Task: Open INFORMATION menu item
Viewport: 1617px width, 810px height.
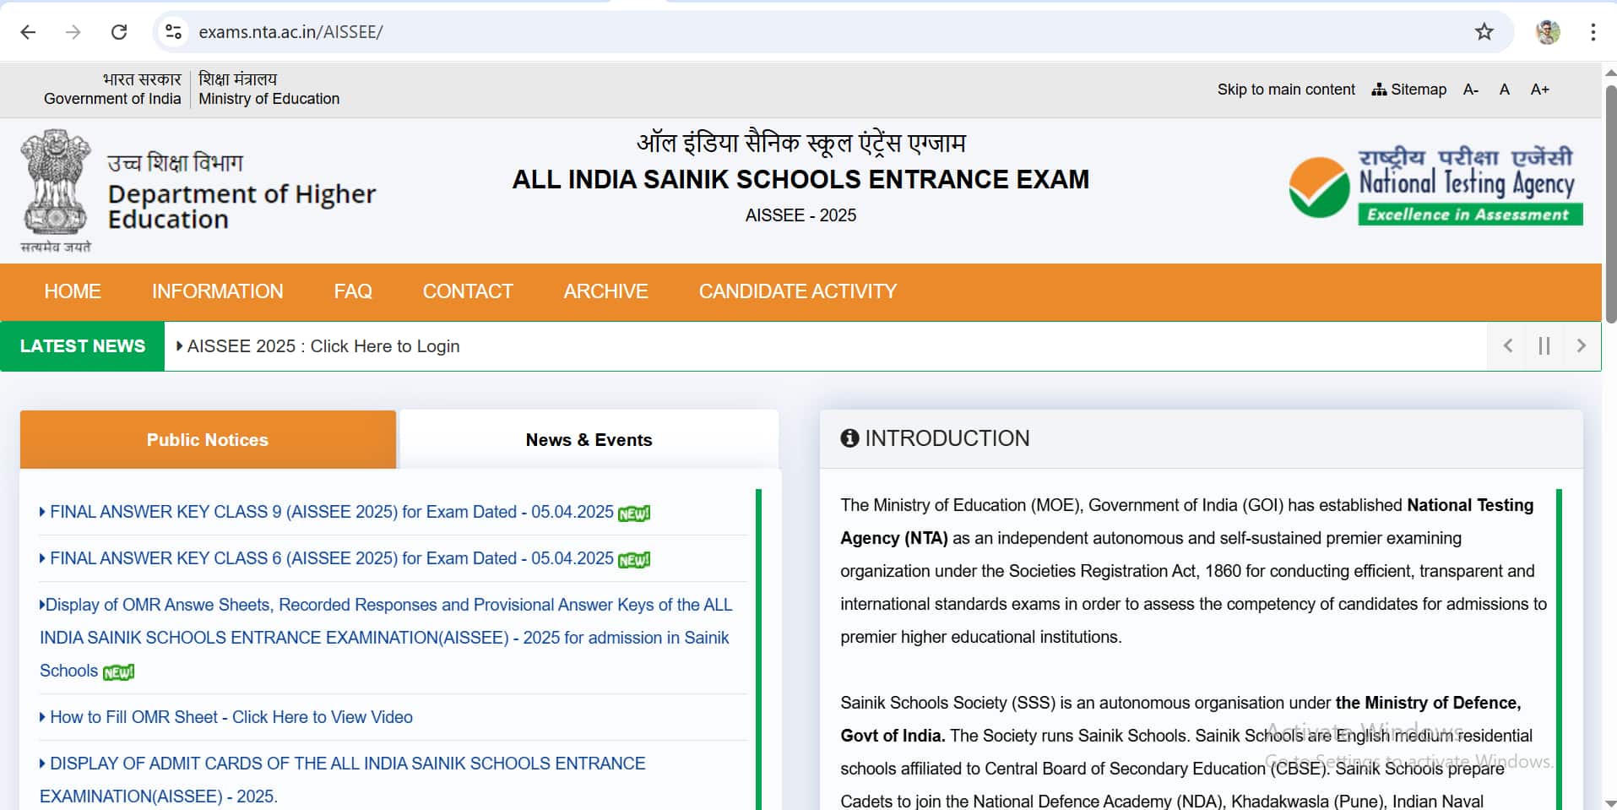Action: (217, 291)
